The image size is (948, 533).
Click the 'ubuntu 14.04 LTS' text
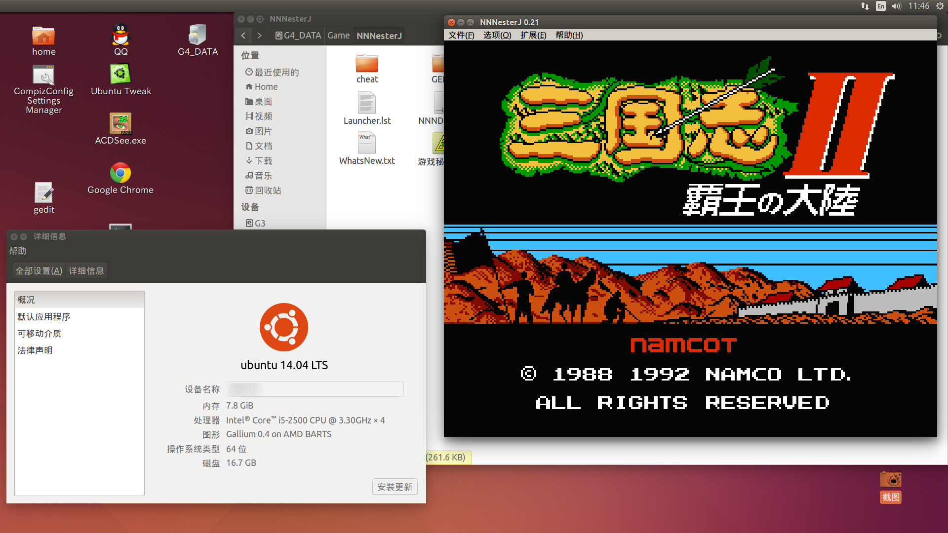coord(284,365)
